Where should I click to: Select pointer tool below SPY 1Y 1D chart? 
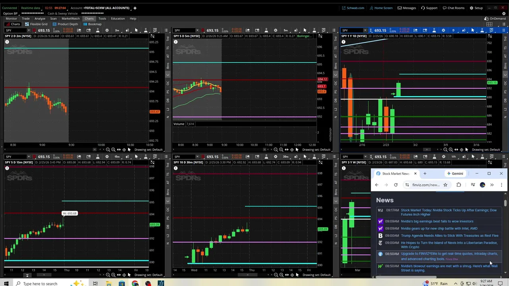tap(466, 150)
